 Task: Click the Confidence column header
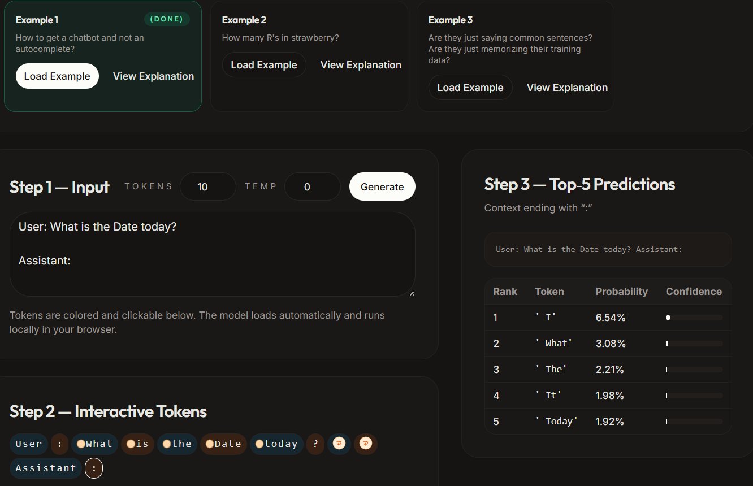click(694, 292)
